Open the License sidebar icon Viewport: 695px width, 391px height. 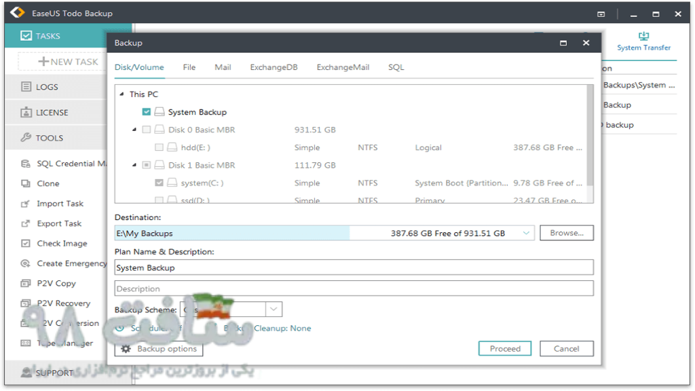(x=26, y=112)
